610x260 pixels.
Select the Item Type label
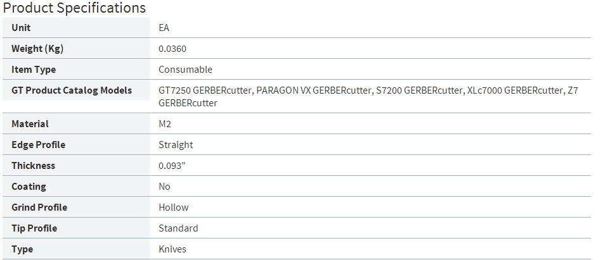(x=34, y=70)
